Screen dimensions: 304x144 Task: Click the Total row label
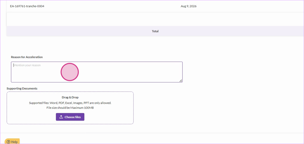[x=155, y=31]
